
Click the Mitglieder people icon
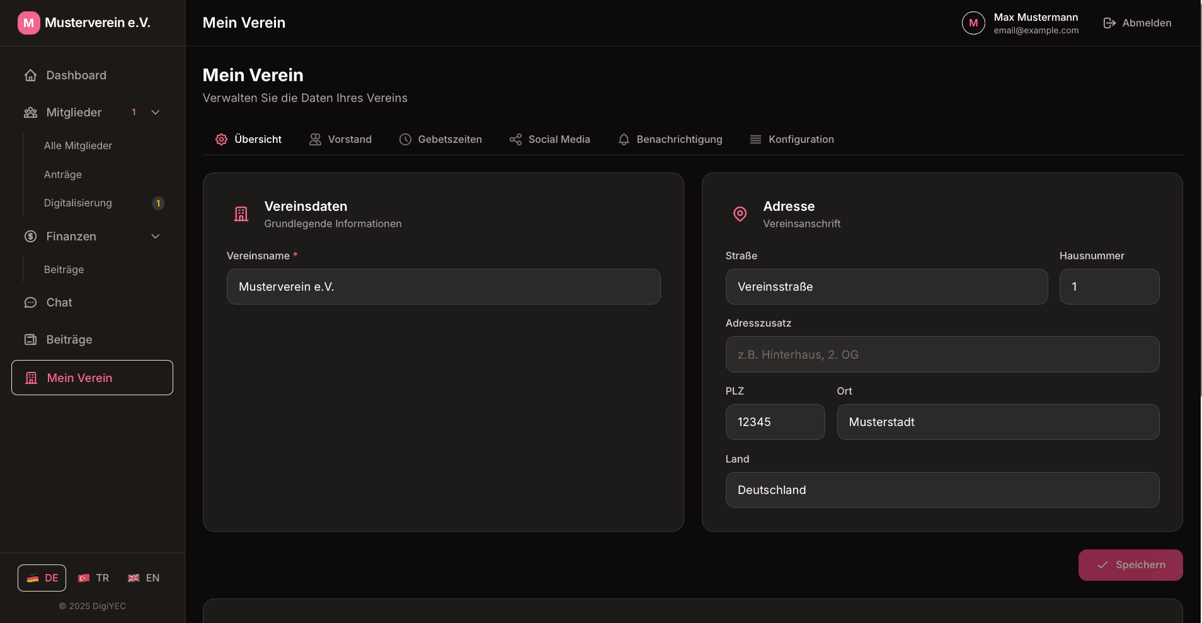30,113
